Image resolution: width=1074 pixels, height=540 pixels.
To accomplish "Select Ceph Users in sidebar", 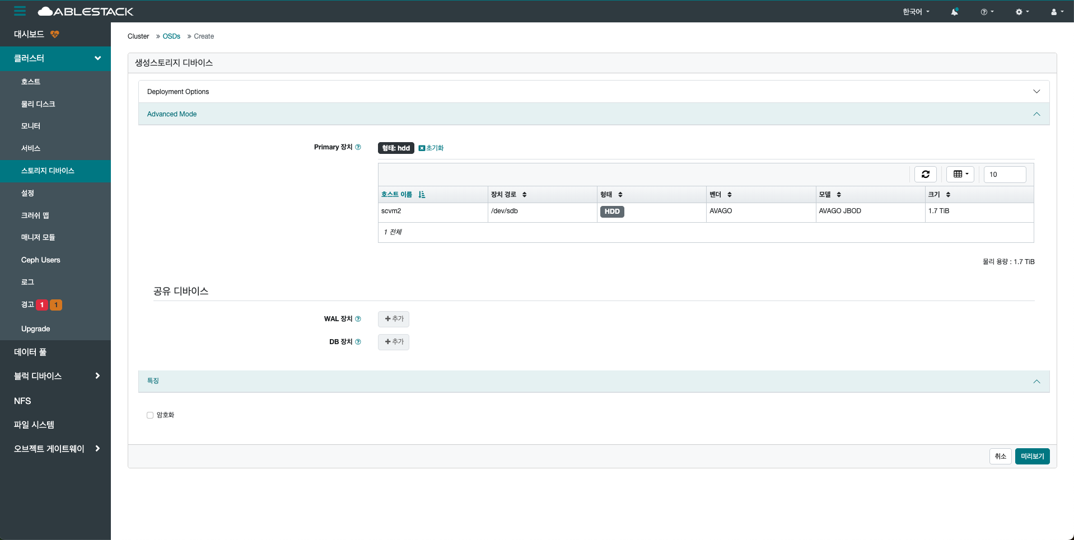I will (x=40, y=260).
